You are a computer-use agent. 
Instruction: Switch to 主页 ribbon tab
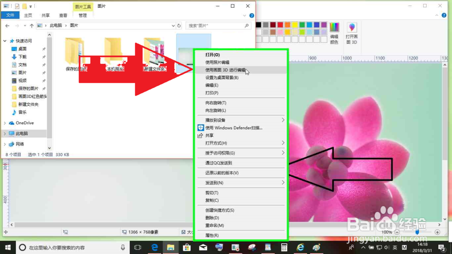coord(28,15)
